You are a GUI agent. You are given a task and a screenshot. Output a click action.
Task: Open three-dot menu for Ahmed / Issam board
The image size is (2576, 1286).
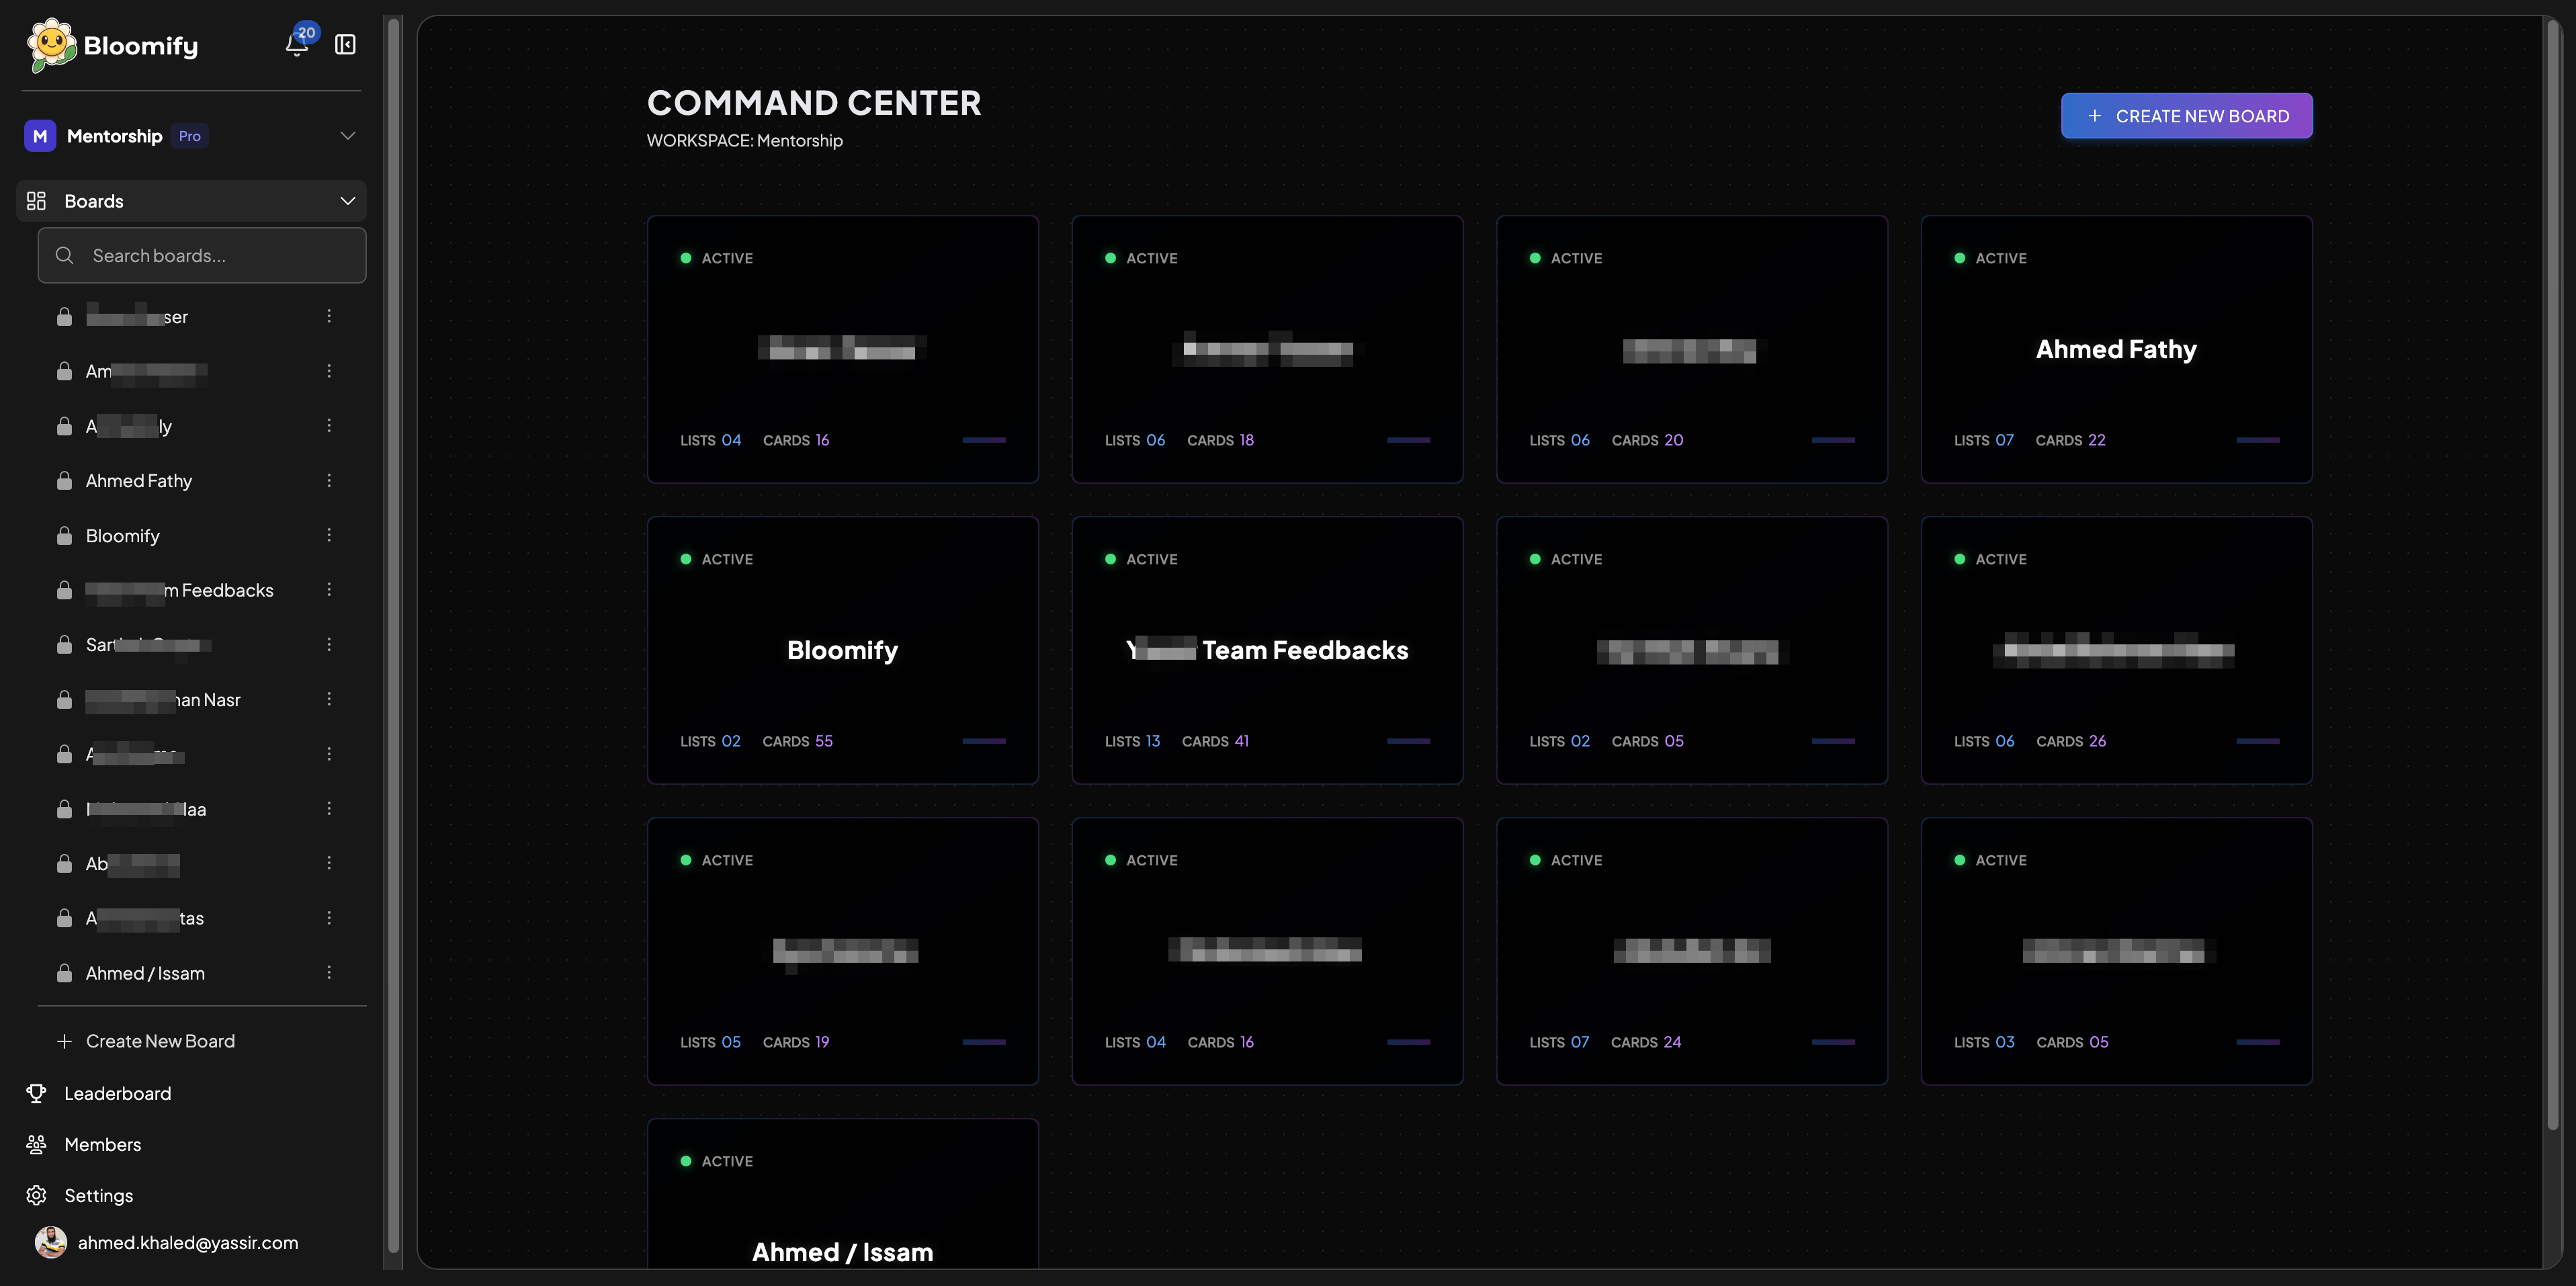coord(329,973)
